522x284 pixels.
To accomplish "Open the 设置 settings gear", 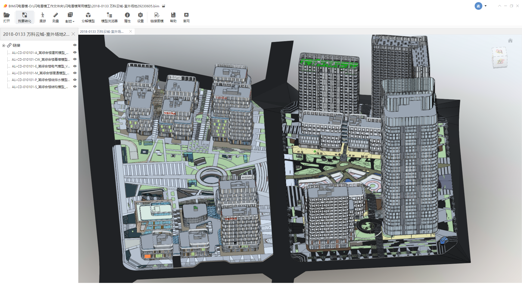I will (140, 17).
